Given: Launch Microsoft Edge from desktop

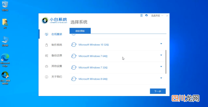Looking at the screenshot, I should [x=5, y=60].
